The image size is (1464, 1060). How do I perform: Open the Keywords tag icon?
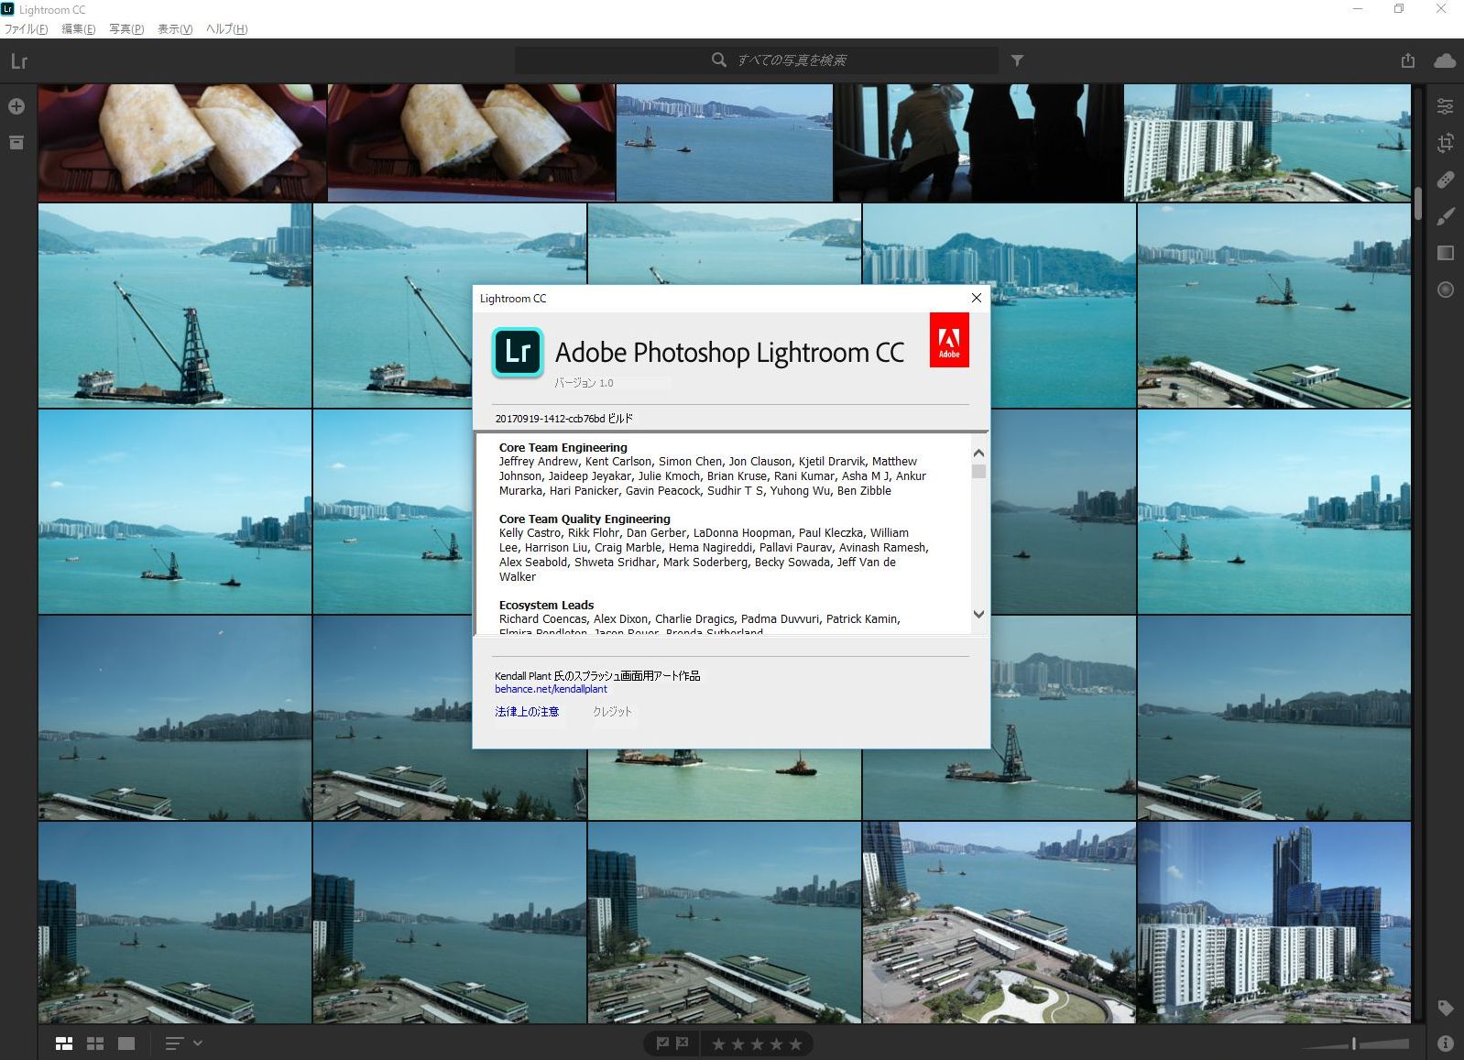[1446, 1008]
